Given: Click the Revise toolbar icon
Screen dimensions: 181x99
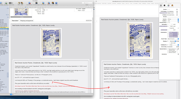Looking at the screenshot, I should point(19,3).
